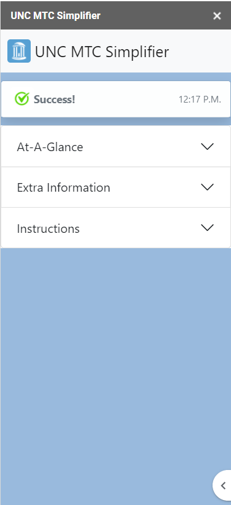Click the UNC Old Well logo icon

[19, 51]
